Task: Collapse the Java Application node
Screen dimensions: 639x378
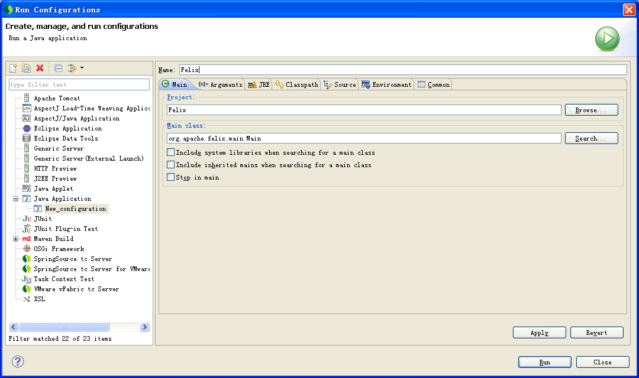Action: pos(15,198)
